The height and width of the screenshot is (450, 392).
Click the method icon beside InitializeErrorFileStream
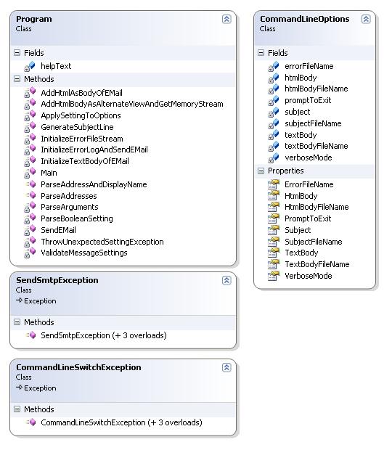pyautogui.click(x=30, y=139)
